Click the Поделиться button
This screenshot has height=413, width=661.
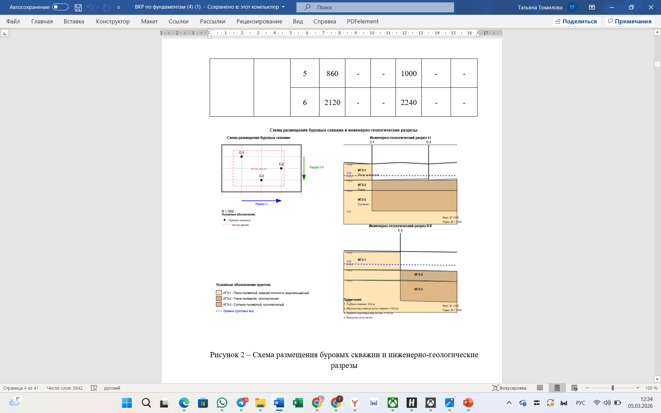point(576,21)
